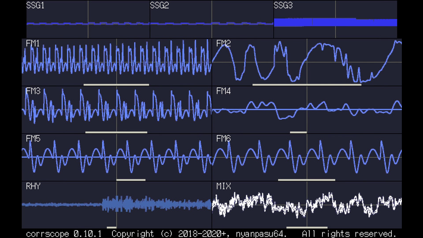Click the short beige bar under FM4
Image resolution: width=423 pixels, height=238 pixels.
pos(298,132)
